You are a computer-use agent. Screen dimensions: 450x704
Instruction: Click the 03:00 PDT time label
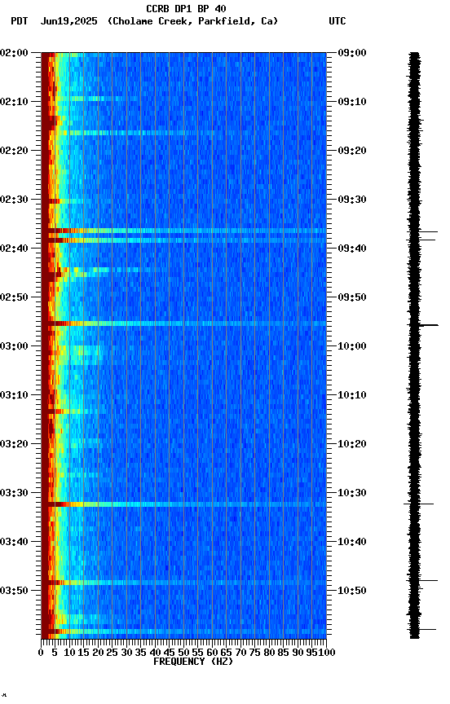coord(14,346)
